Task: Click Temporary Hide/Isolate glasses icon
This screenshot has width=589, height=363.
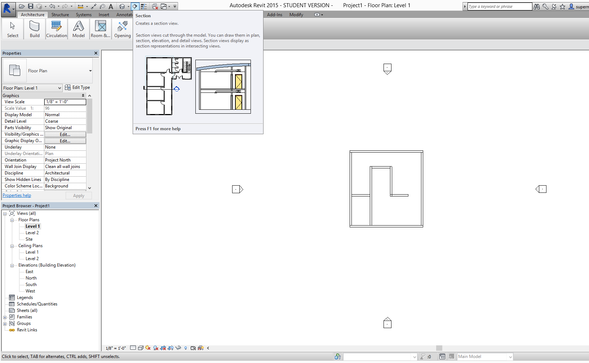Action: (x=178, y=348)
